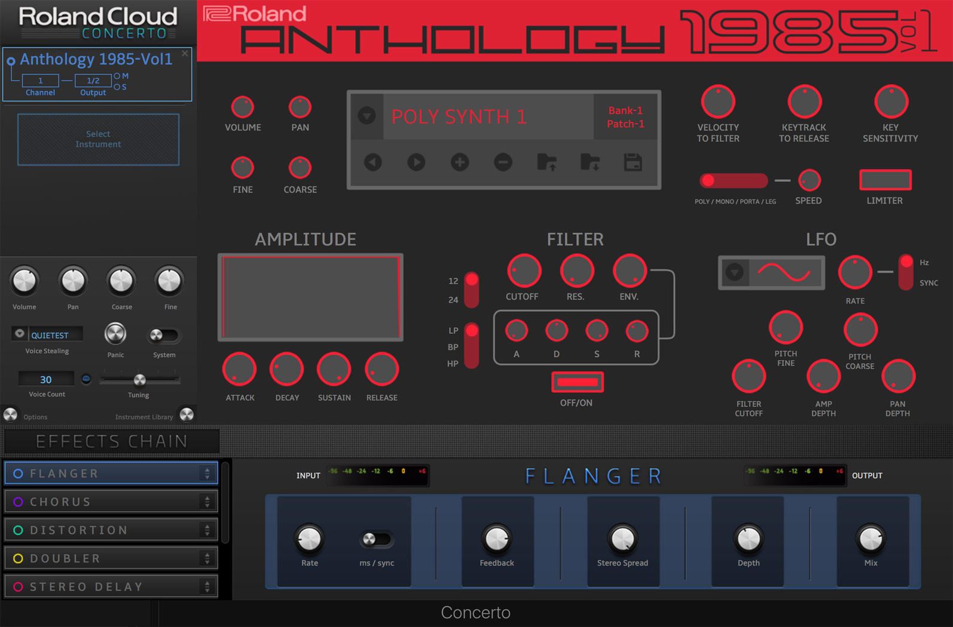Toggle the filter OFF/ON switch

point(577,382)
